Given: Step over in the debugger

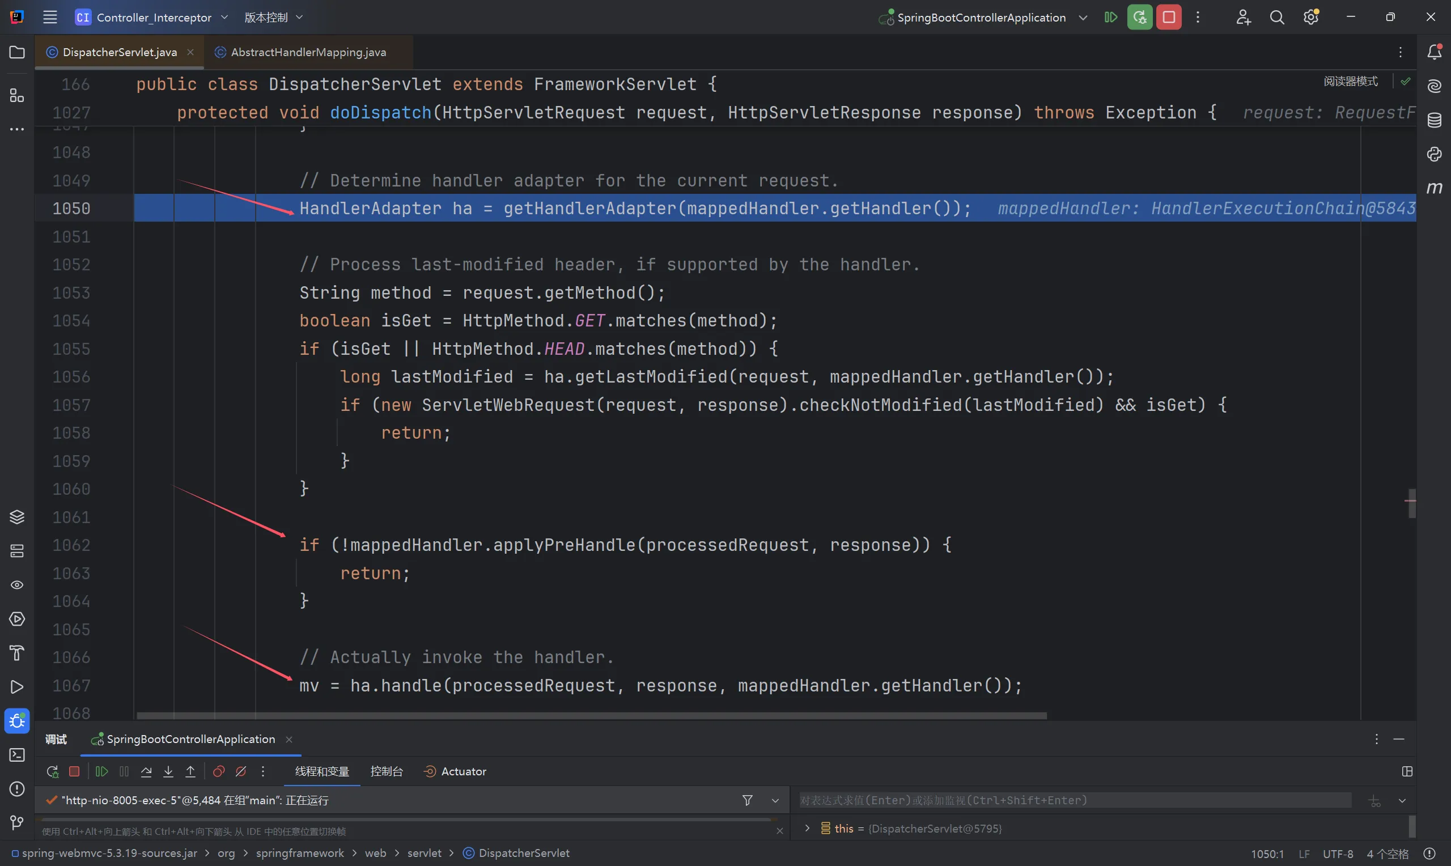Looking at the screenshot, I should [x=146, y=771].
